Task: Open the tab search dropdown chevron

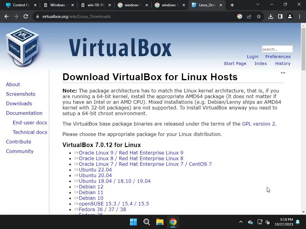Action: coord(258,4)
